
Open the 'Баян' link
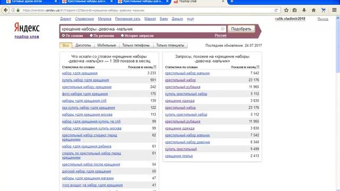(x=164, y=19)
